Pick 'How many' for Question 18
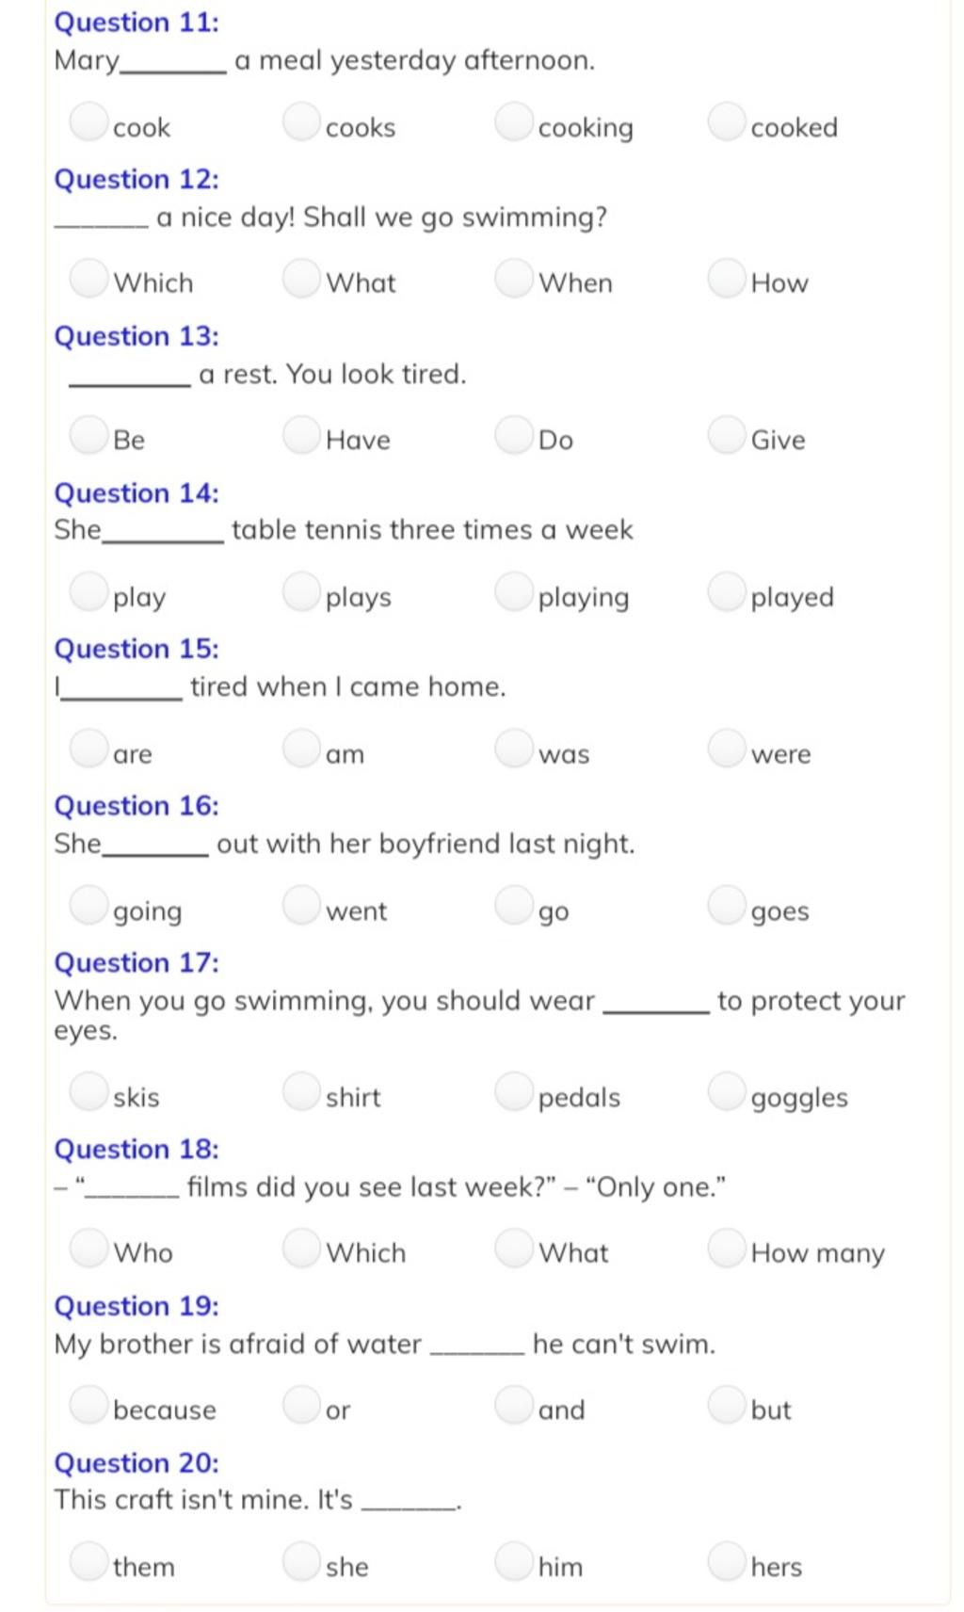This screenshot has height=1612, width=964. coord(727,1248)
